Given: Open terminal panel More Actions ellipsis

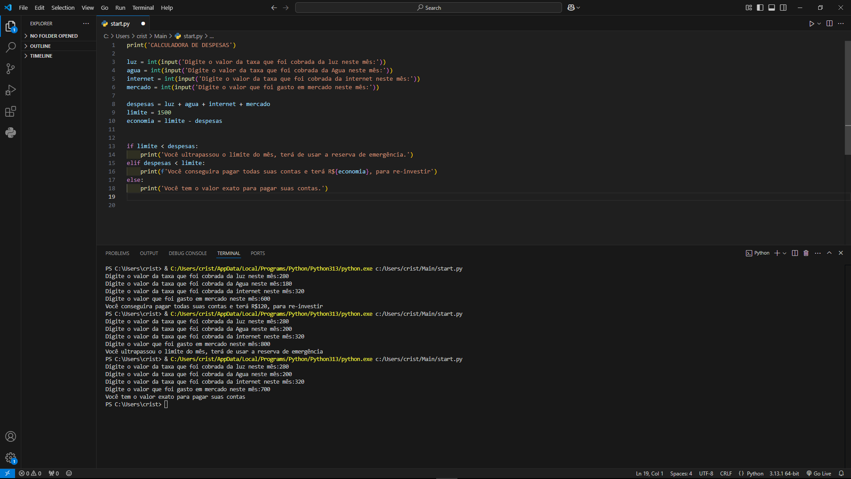Looking at the screenshot, I should click(x=818, y=253).
